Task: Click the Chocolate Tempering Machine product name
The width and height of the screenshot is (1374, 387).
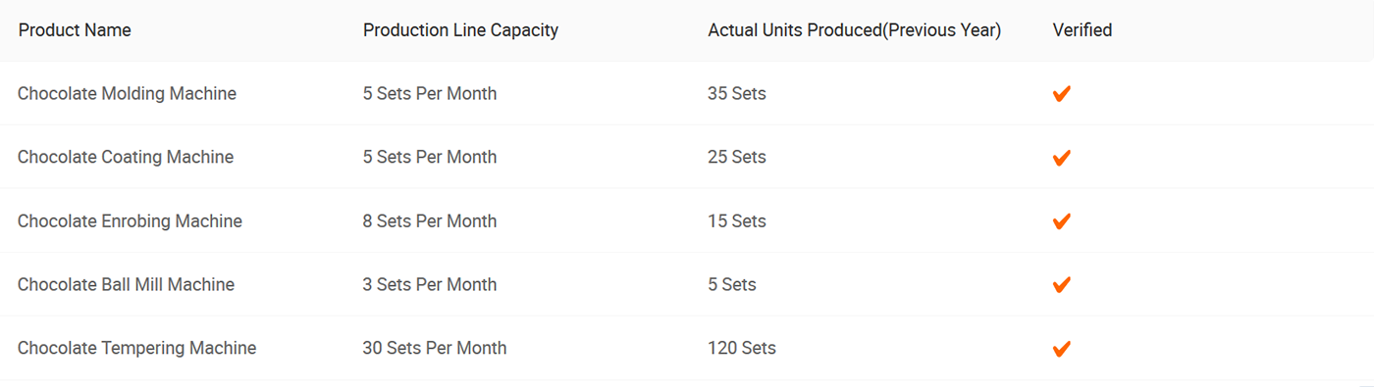Action: 137,348
